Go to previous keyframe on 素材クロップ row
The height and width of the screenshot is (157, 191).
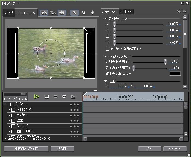71,110
